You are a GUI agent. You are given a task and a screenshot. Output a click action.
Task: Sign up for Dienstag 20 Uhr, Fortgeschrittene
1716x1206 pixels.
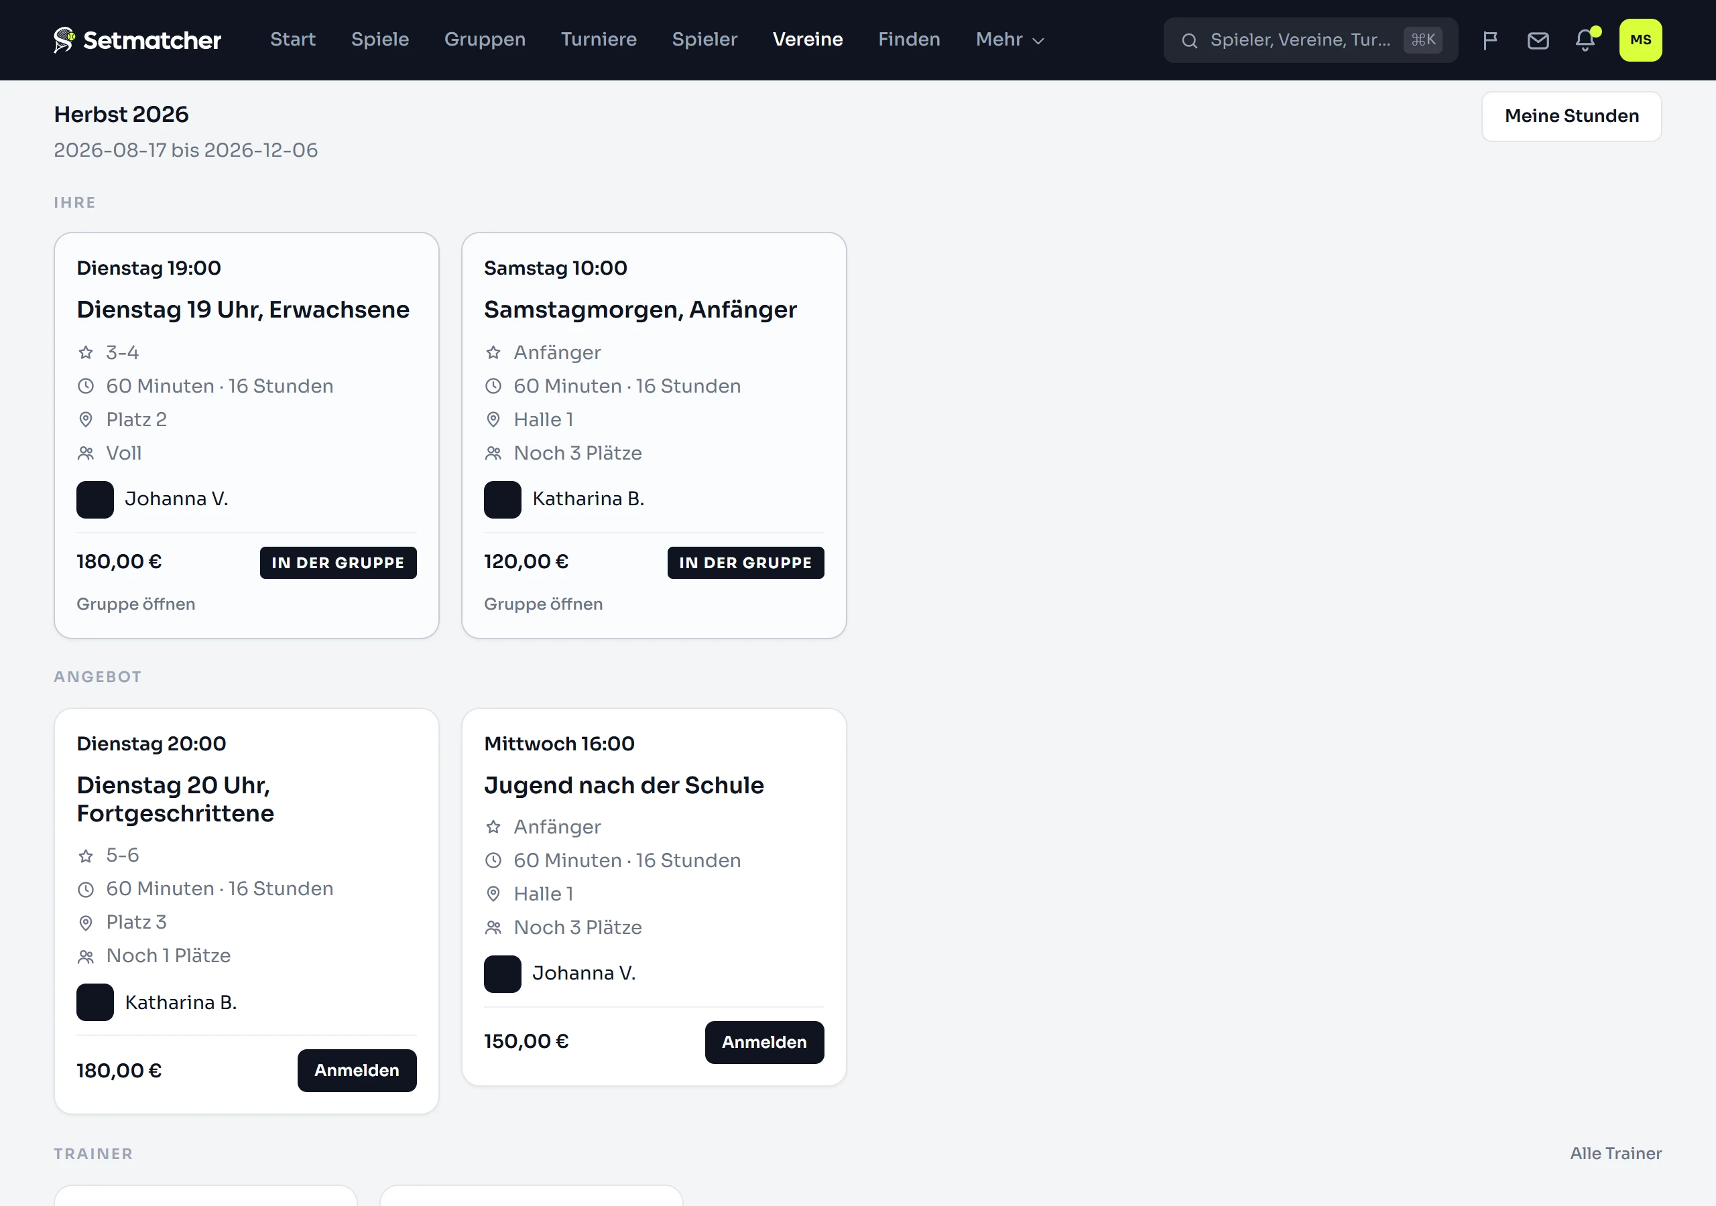point(357,1070)
